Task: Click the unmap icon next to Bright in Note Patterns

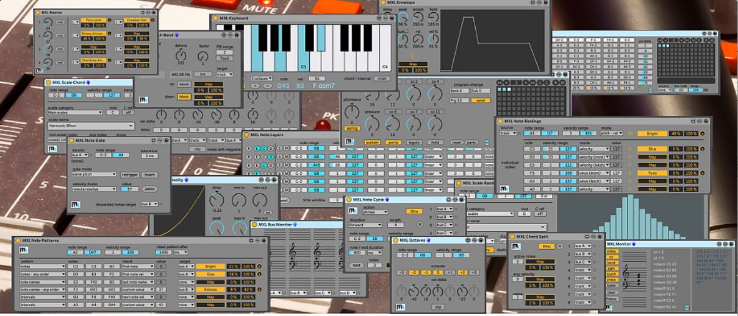Action: (x=259, y=266)
